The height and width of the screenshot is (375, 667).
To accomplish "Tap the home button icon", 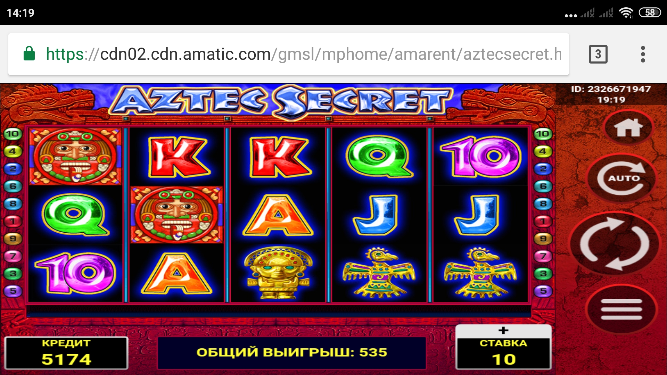I will [x=628, y=127].
